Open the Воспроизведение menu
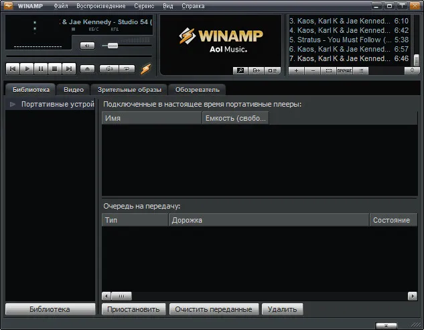Viewport: 424px width, 330px height. pos(101,6)
